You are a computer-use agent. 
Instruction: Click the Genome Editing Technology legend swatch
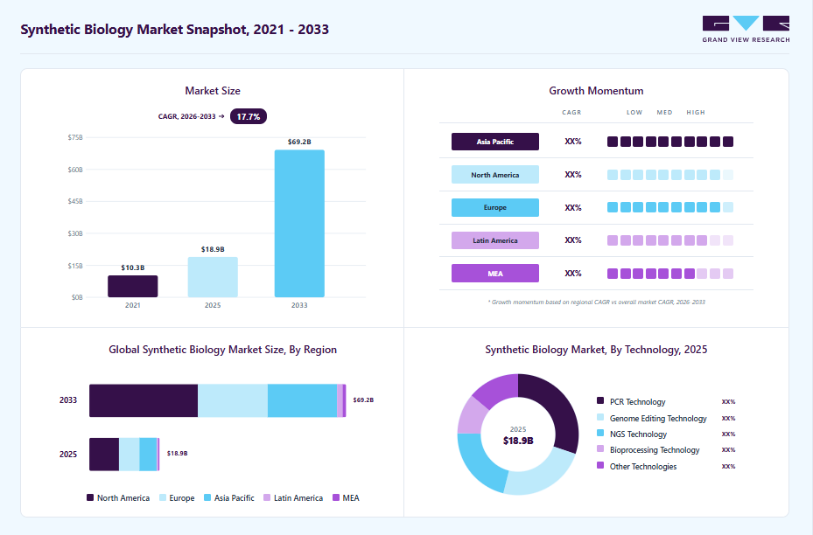click(x=600, y=418)
